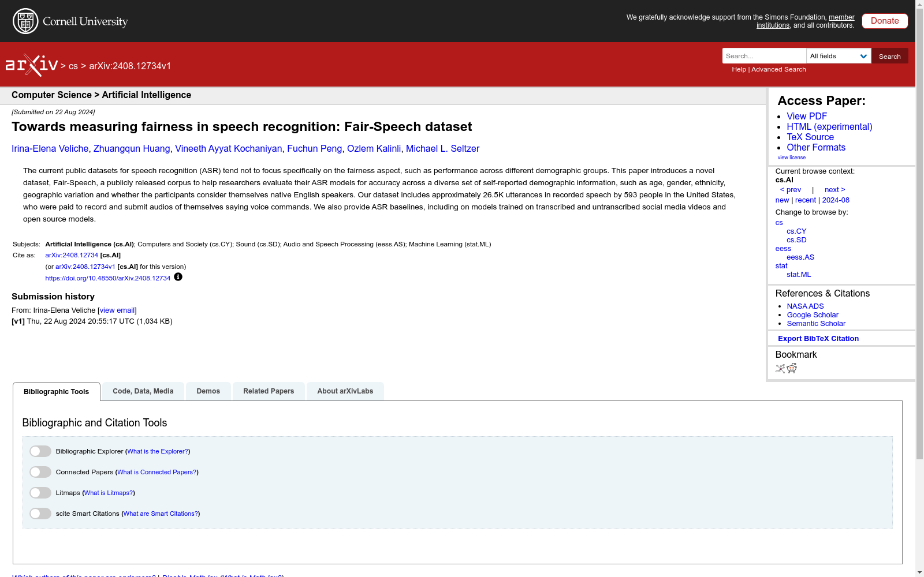Click into the Search input field
Screen dimensions: 924x577
click(x=764, y=56)
